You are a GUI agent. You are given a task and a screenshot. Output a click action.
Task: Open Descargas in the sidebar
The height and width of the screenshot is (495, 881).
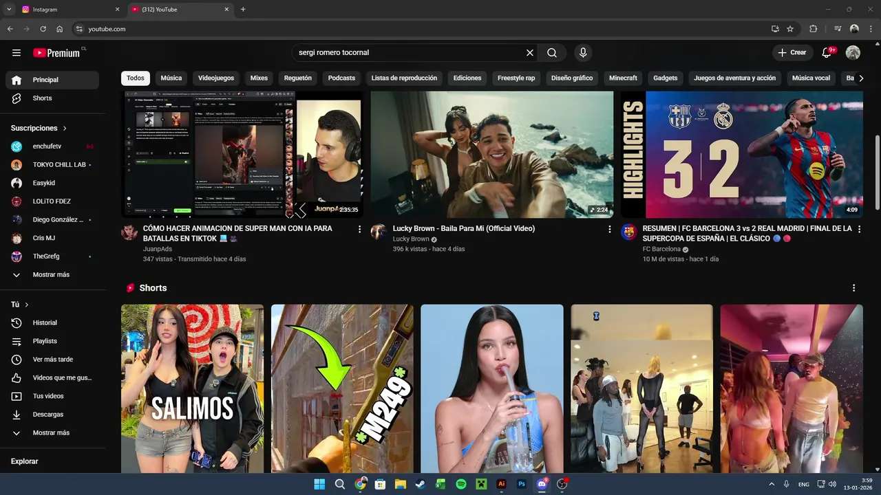(x=52, y=415)
